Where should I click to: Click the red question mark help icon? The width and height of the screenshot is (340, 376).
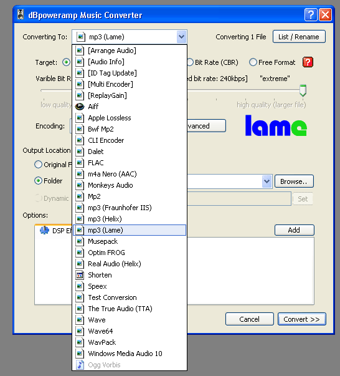point(308,62)
